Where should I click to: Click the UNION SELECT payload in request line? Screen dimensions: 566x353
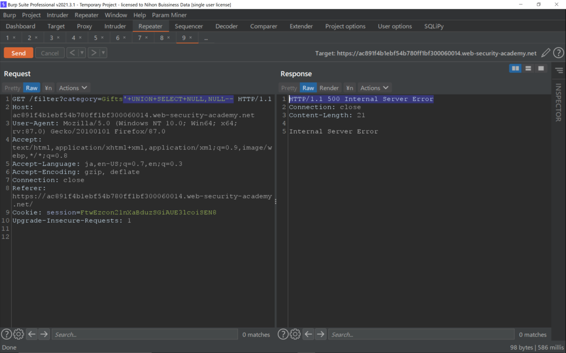[179, 99]
